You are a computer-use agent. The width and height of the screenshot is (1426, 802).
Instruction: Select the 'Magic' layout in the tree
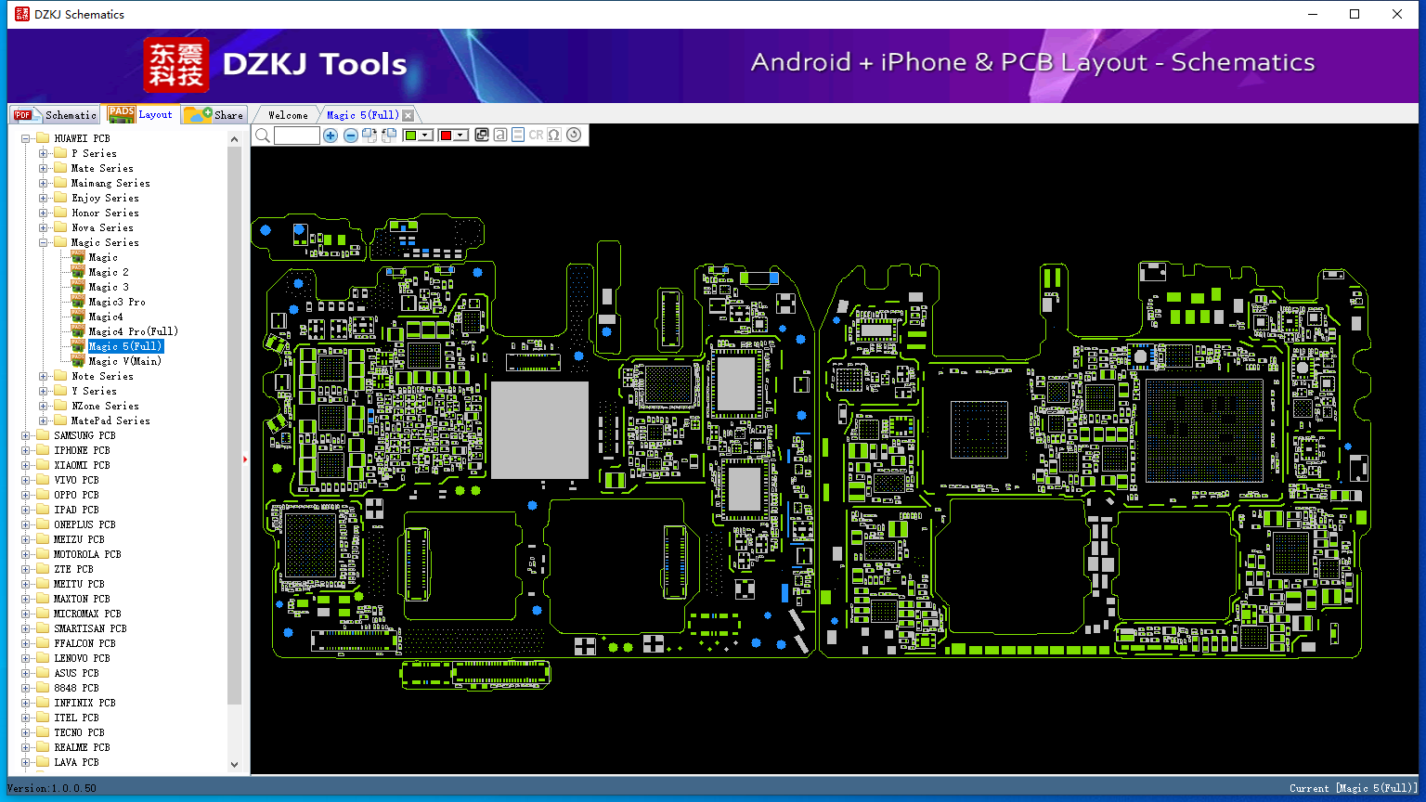click(103, 257)
